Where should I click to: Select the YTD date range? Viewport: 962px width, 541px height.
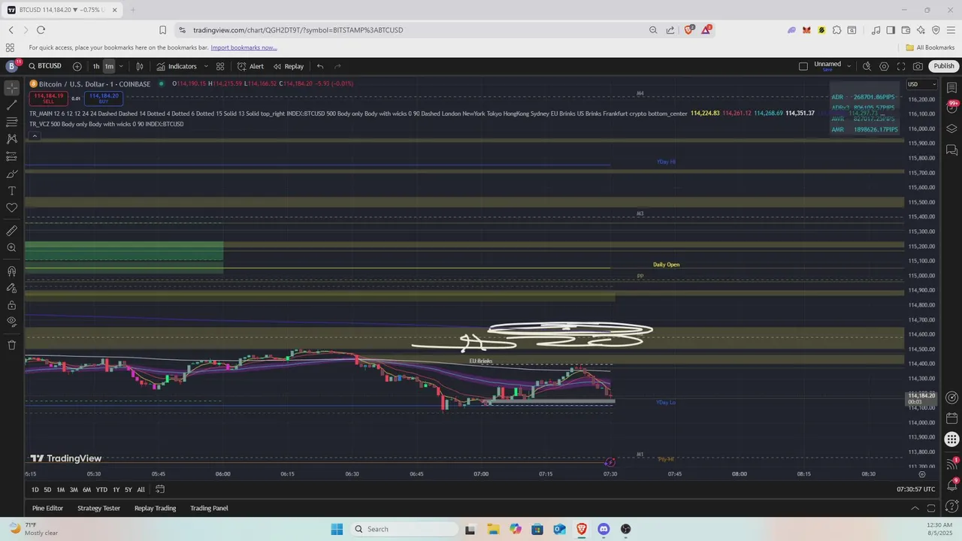(x=101, y=490)
